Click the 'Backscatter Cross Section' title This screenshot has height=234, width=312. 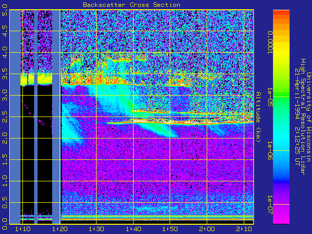click(132, 5)
